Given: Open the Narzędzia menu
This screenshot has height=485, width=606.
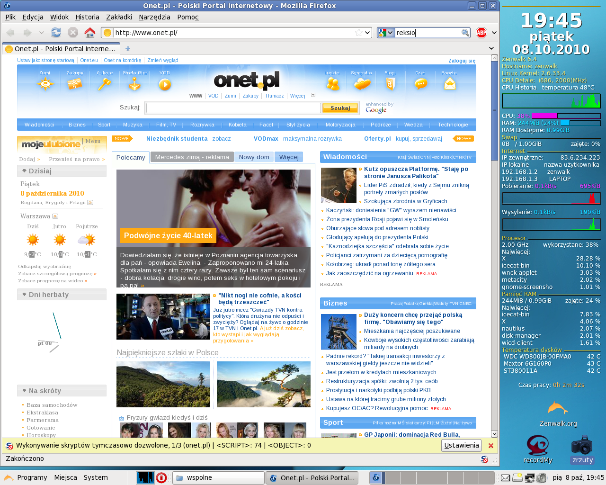Looking at the screenshot, I should 154,17.
